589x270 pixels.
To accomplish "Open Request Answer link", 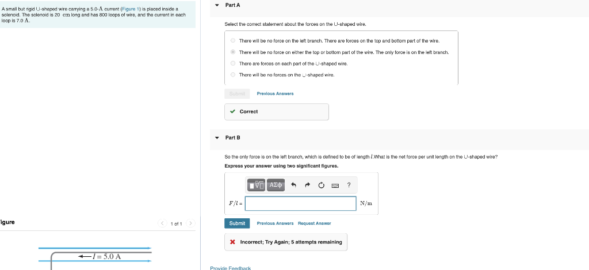I will click(315, 223).
